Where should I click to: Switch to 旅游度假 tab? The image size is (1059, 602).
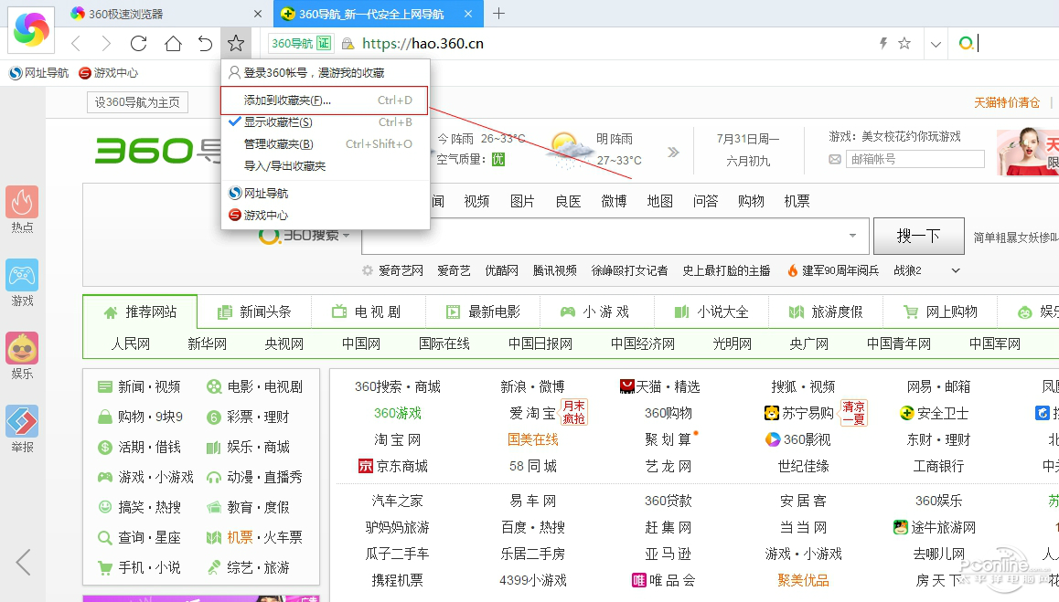(825, 312)
